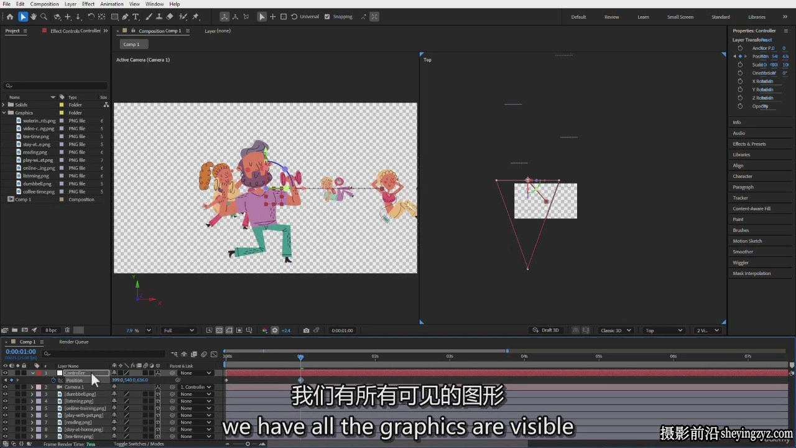Open the Classic 3D renderer dropdown
The height and width of the screenshot is (448, 796).
[616, 330]
